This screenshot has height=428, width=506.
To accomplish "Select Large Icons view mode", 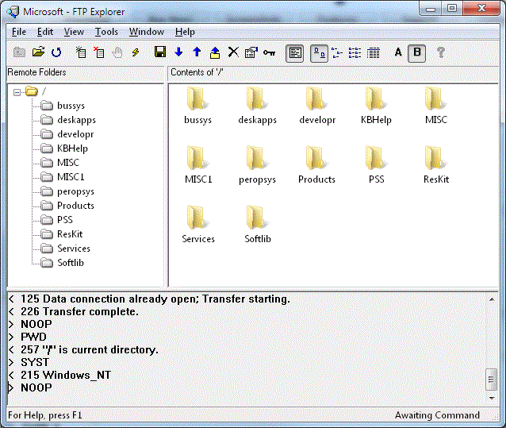I will 319,53.
